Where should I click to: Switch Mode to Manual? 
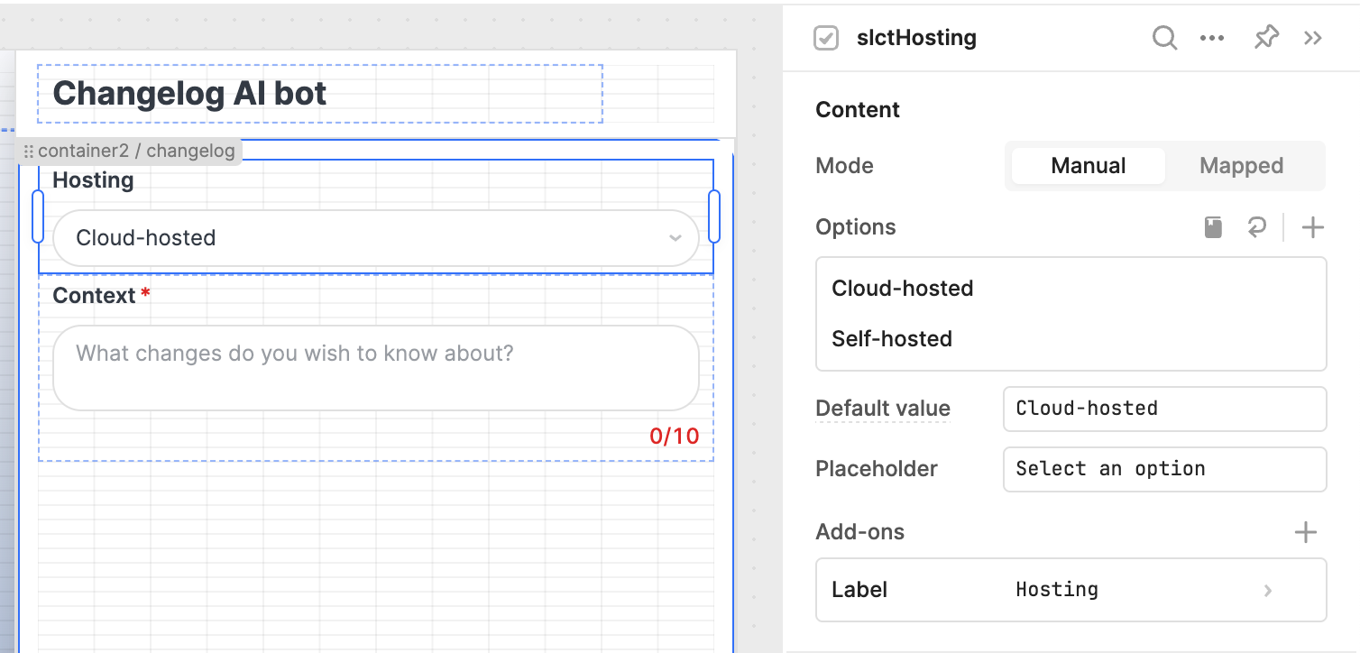pos(1089,166)
